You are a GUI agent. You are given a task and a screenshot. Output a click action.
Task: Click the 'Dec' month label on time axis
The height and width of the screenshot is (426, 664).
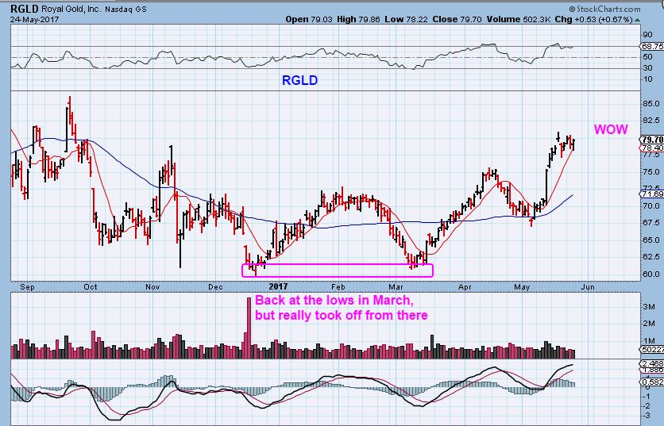click(x=215, y=287)
